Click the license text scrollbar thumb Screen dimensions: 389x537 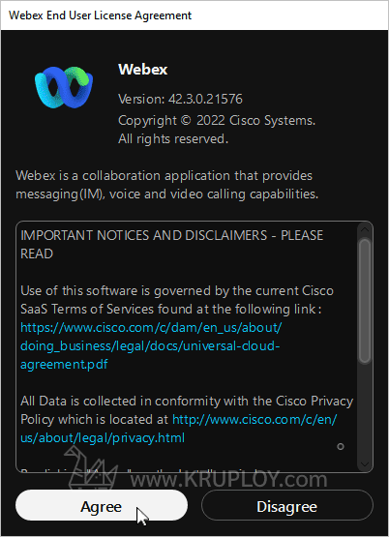365,301
